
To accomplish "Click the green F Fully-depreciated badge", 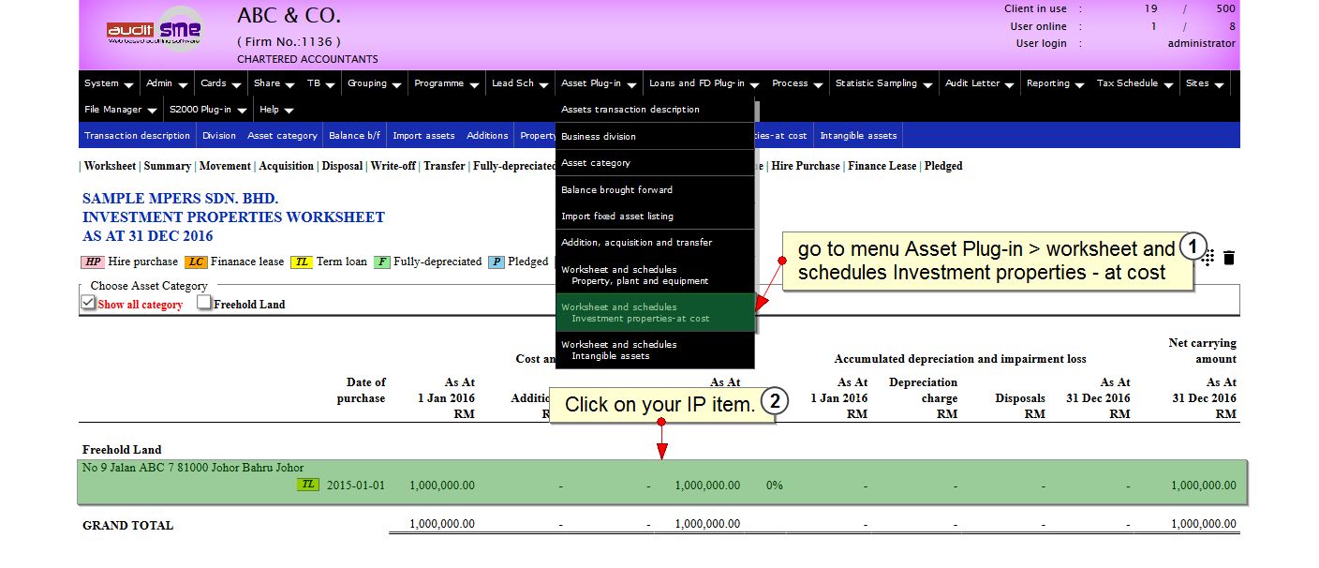I will pyautogui.click(x=381, y=262).
